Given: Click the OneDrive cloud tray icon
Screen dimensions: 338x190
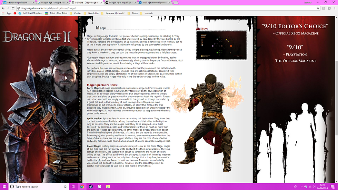Looking at the screenshot, I should (306, 187).
